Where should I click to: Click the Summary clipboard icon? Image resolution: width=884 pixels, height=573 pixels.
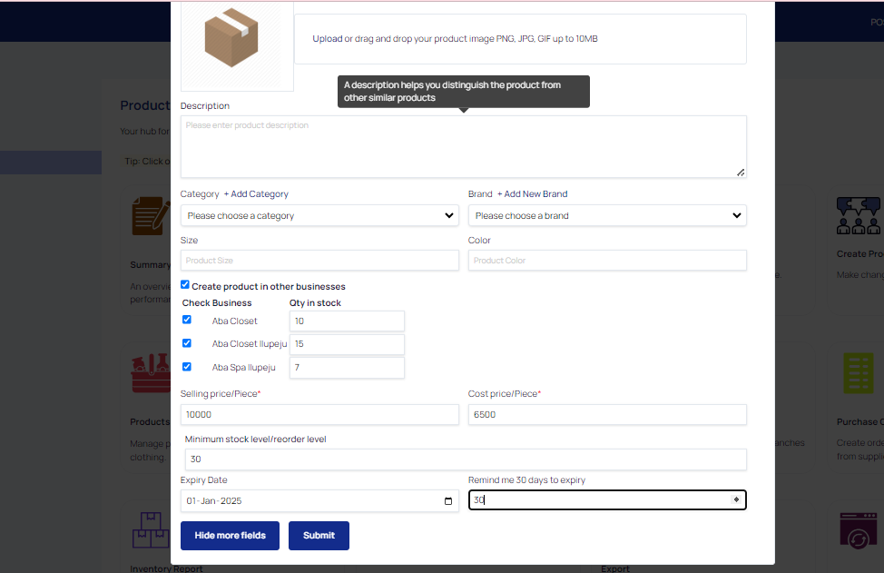click(x=148, y=216)
